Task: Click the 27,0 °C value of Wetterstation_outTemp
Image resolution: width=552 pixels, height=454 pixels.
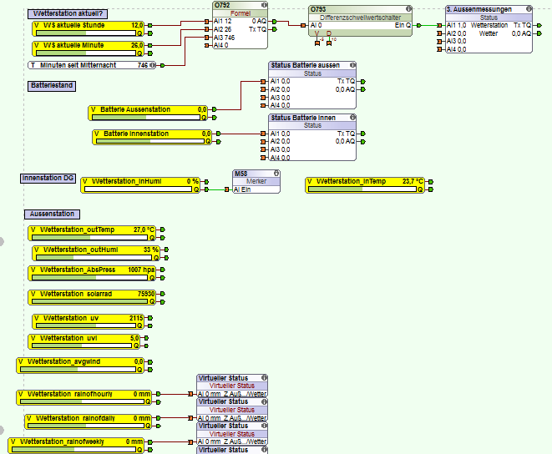Action: coord(144,230)
